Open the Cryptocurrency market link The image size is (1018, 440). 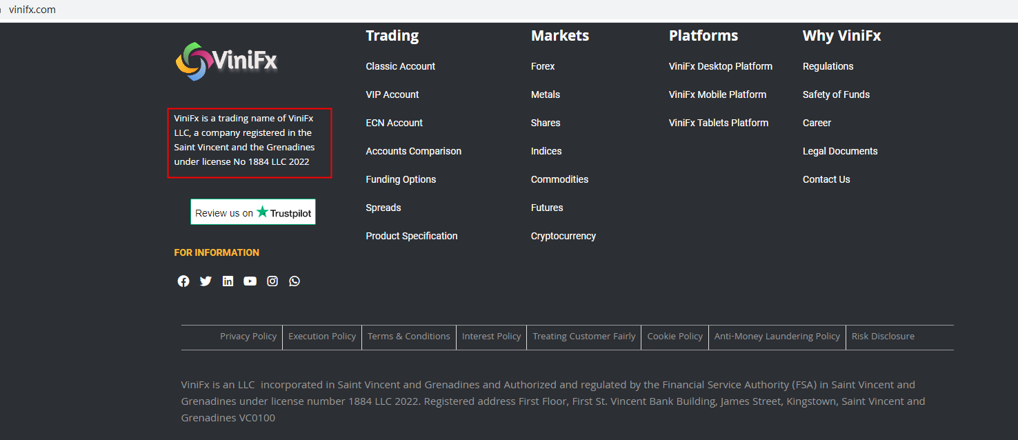pyautogui.click(x=563, y=236)
